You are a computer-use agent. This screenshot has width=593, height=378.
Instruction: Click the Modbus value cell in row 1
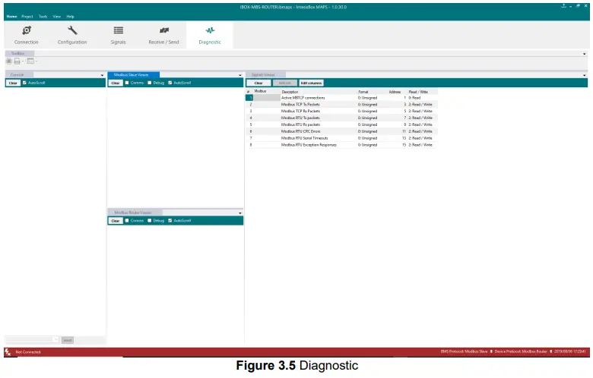pos(267,98)
